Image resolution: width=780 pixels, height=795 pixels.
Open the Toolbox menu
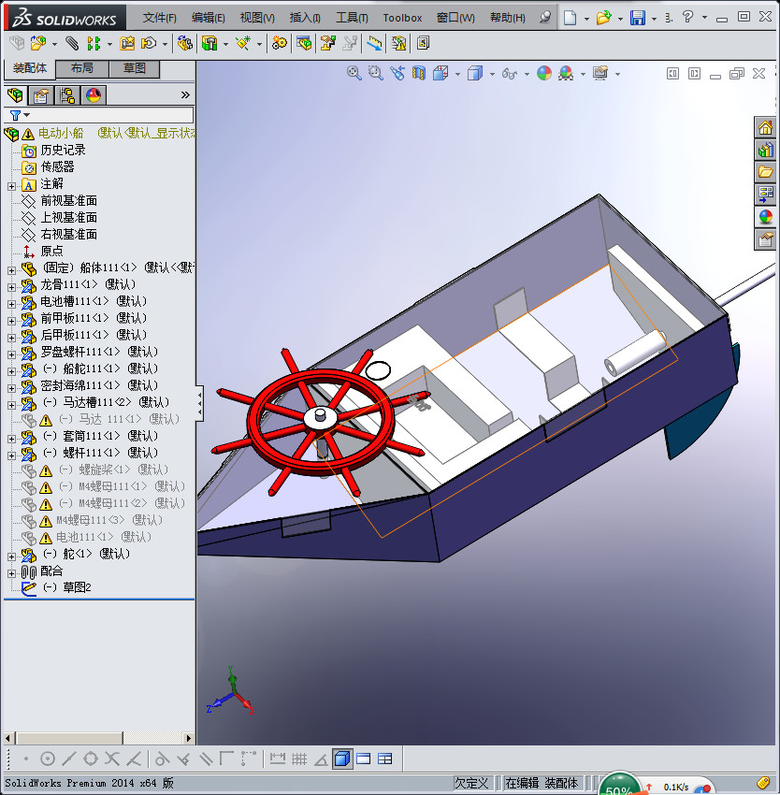click(402, 18)
